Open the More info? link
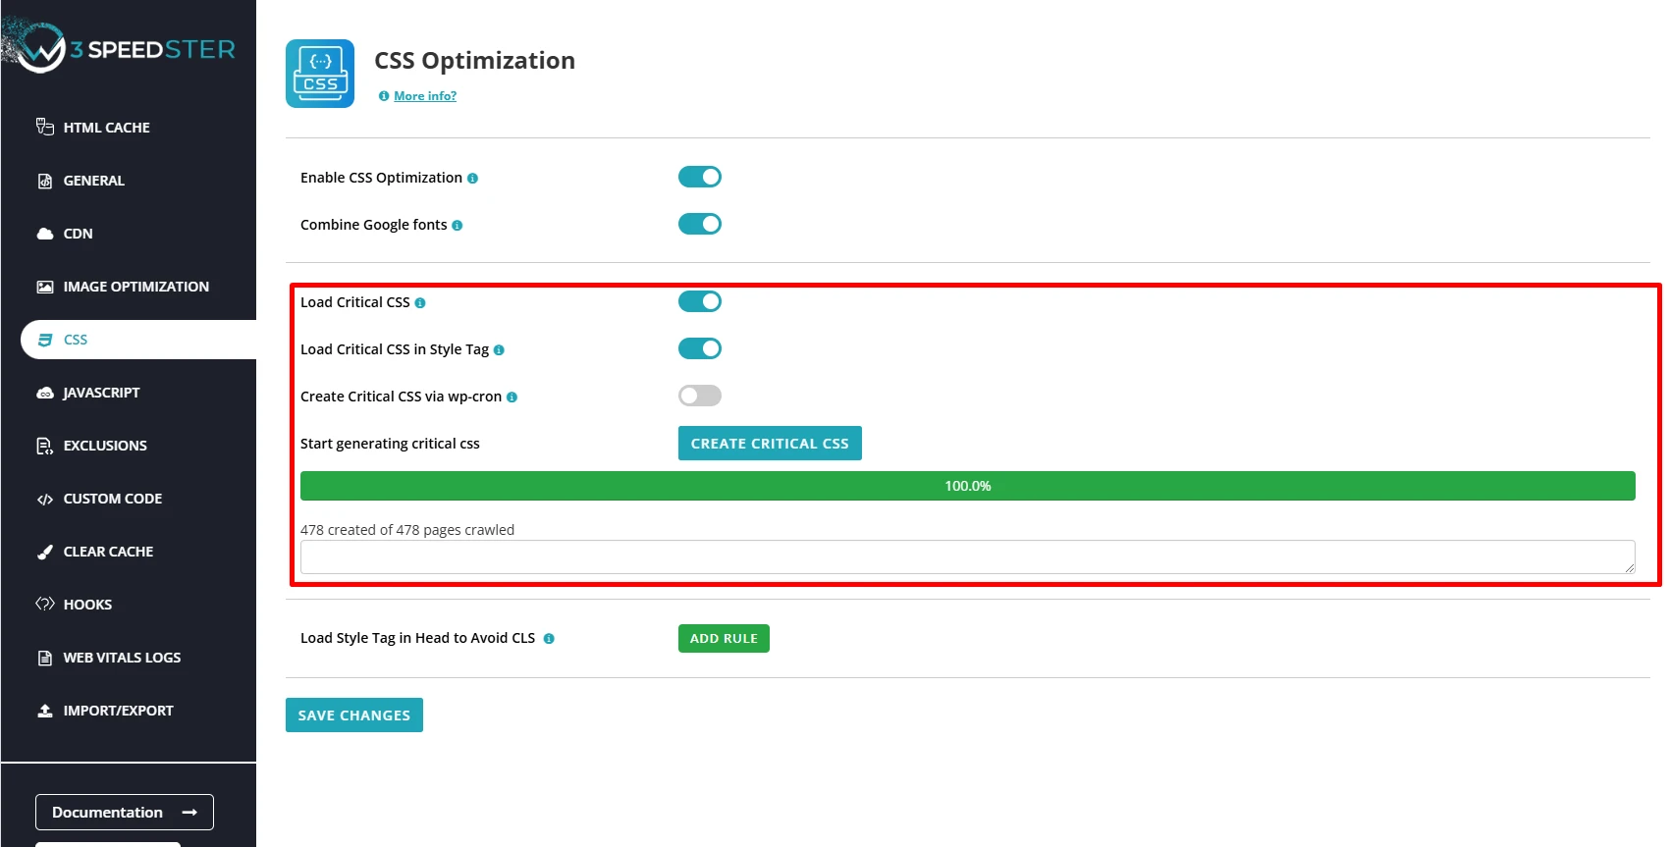 click(x=425, y=96)
